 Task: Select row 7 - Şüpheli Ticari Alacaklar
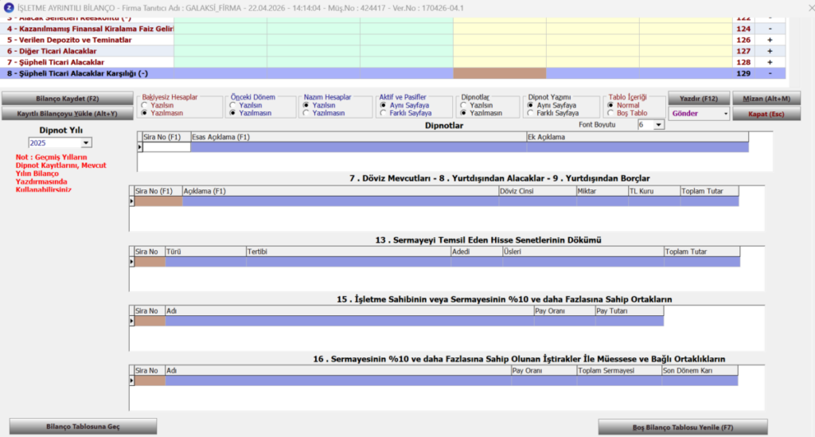pos(393,62)
